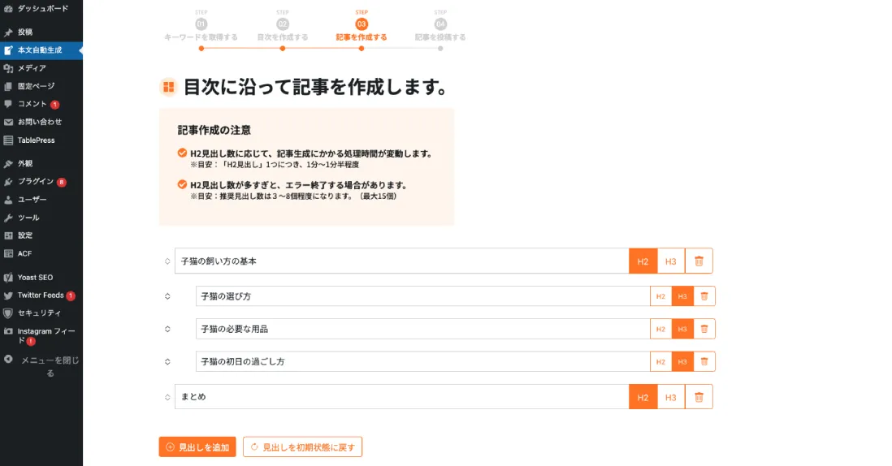The height and width of the screenshot is (466, 892).
Task: Click the table icon beside TablePress
Action: click(x=8, y=140)
